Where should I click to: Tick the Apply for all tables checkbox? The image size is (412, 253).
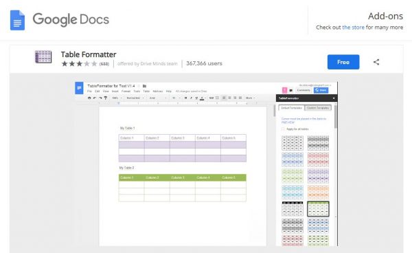click(283, 129)
